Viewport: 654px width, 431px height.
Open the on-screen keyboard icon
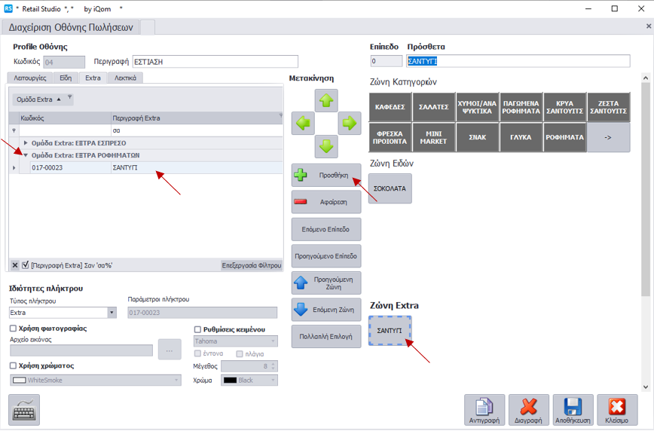[x=24, y=409]
